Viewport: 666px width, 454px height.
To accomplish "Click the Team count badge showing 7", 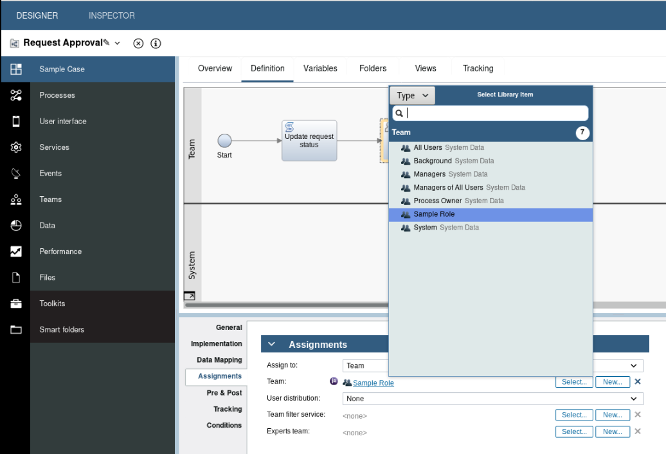I will [x=582, y=132].
